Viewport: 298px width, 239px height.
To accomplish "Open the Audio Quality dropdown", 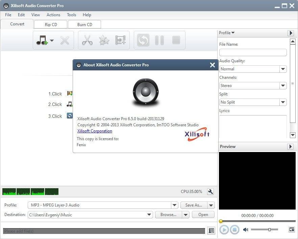I will [283, 69].
